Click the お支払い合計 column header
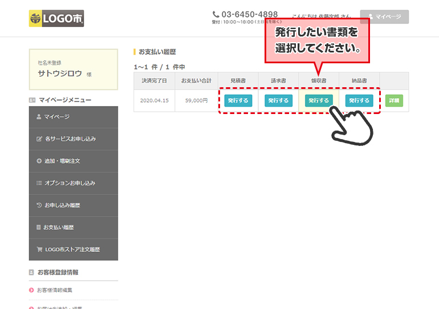 click(196, 80)
